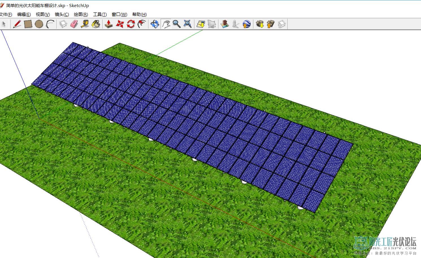Select the Tape Measure tool
Image resolution: width=421 pixels, height=258 pixels.
coord(85,24)
